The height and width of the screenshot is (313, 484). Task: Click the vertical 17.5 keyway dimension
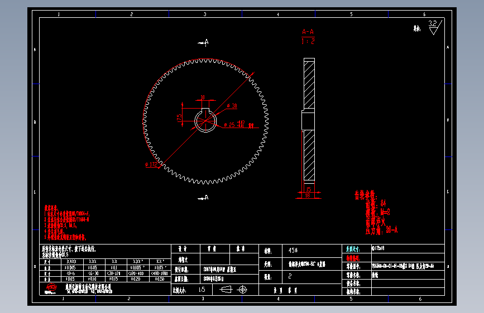click(x=179, y=118)
